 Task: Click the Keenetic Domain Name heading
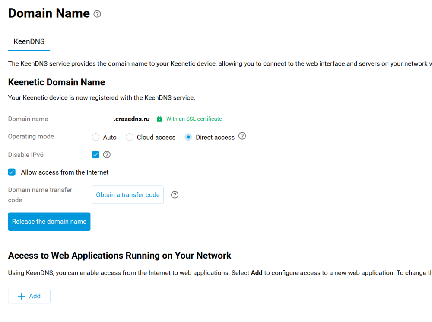57,82
